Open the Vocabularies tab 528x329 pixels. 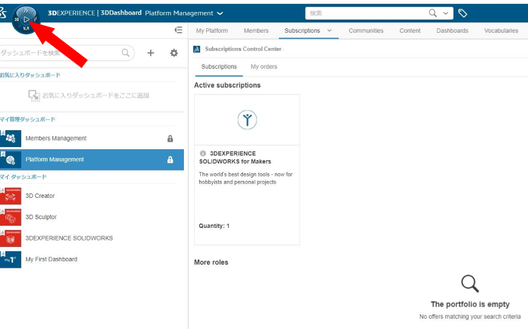click(x=501, y=31)
